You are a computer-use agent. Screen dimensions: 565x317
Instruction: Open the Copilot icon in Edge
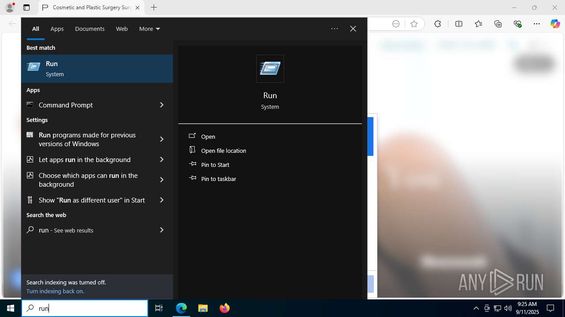555,24
